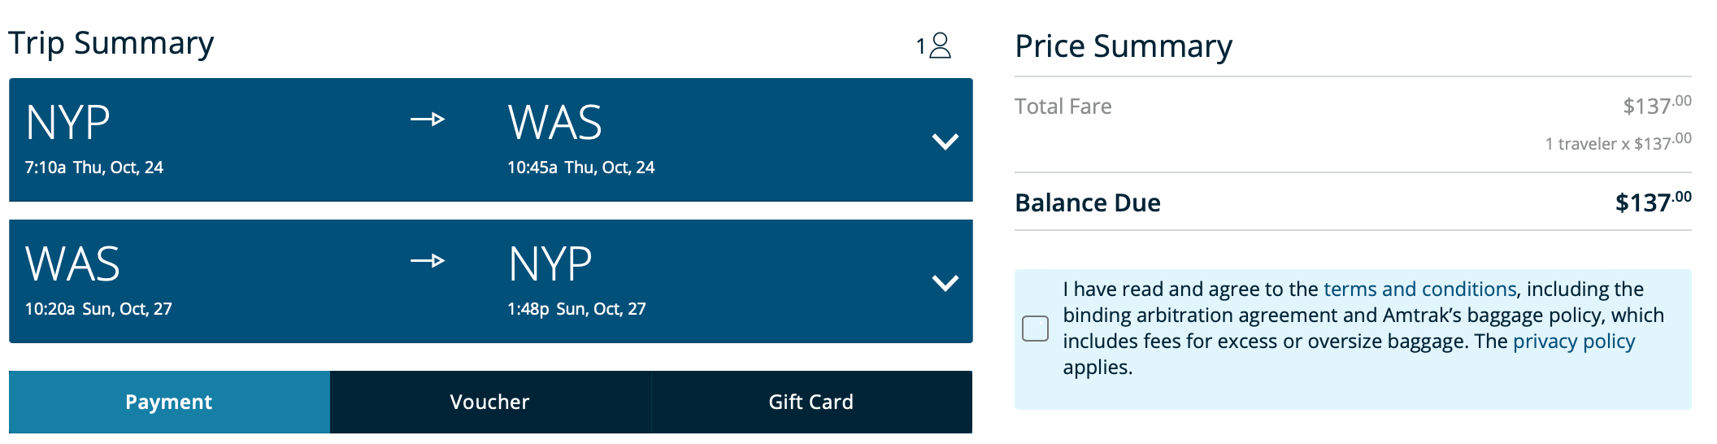The height and width of the screenshot is (444, 1717).
Task: Click the Total Fare label
Action: [x=1063, y=107]
